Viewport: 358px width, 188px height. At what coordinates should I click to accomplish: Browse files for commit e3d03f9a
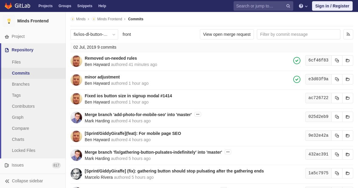tap(348, 79)
